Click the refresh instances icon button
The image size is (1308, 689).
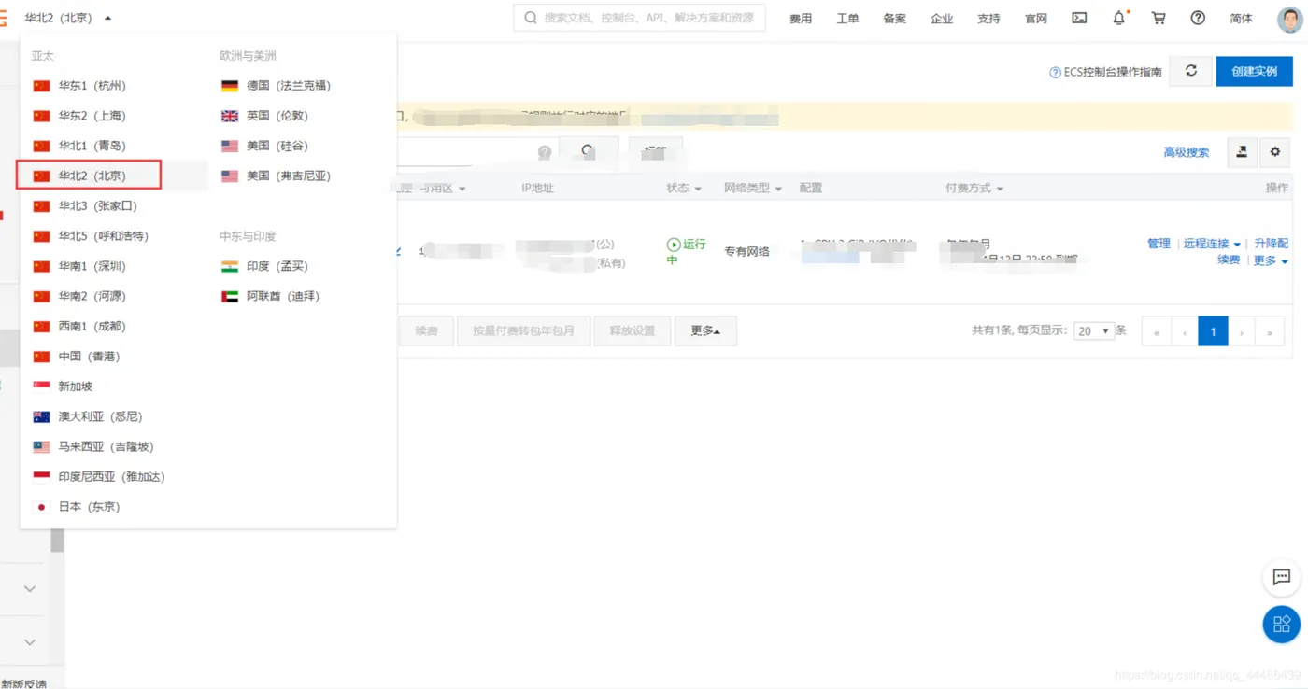coord(1191,71)
